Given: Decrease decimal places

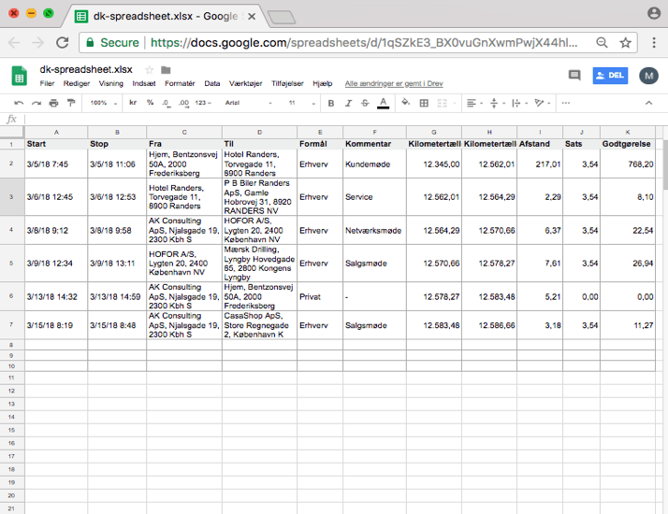Looking at the screenshot, I should click(167, 103).
